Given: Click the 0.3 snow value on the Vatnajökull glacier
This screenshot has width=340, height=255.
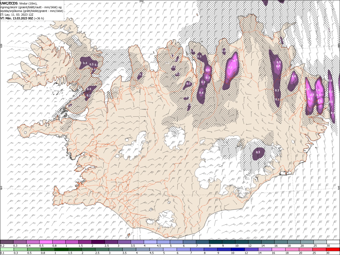Looking at the screenshot, I should pyautogui.click(x=258, y=152).
